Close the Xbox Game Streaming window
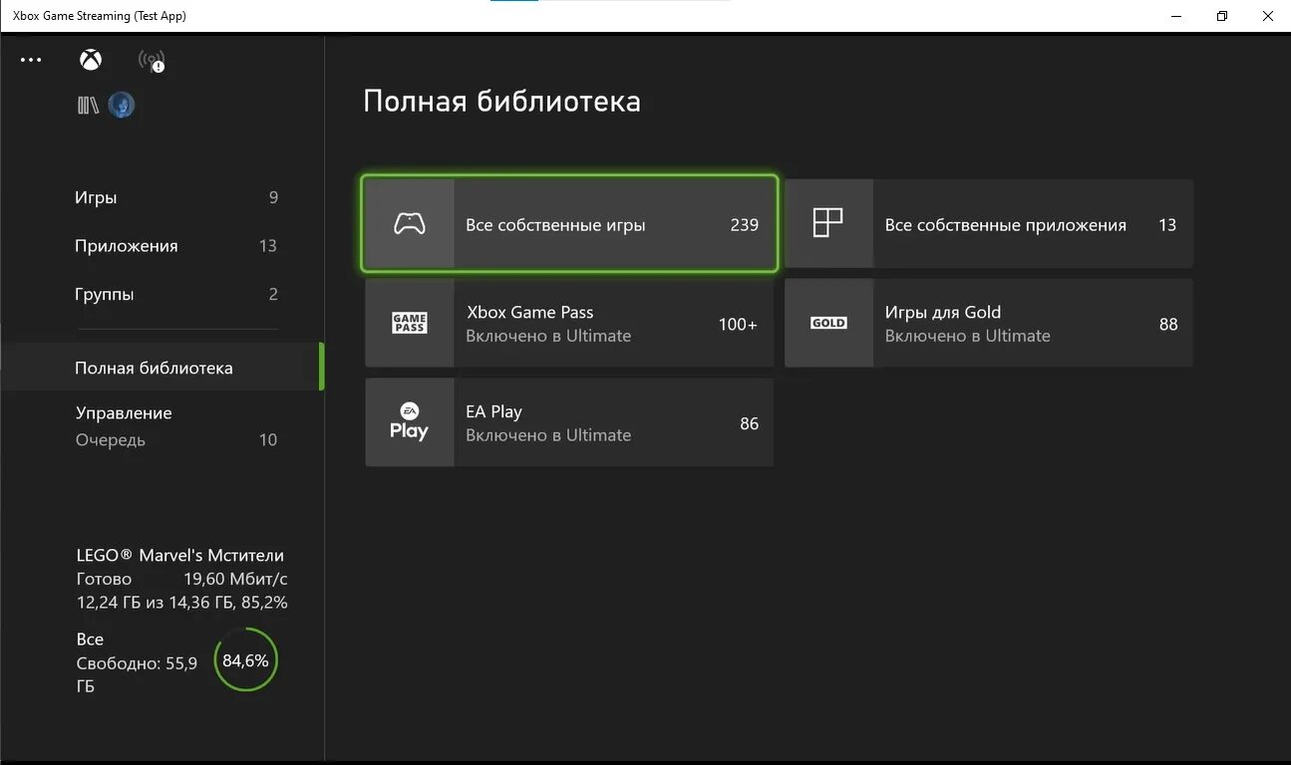Viewport: 1291px width, 765px height. 1268,15
